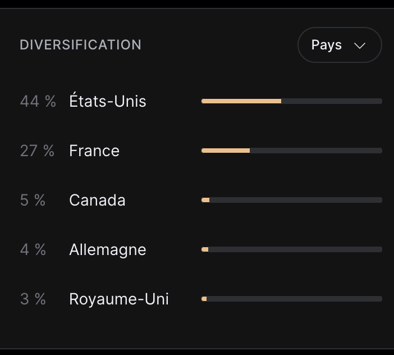The height and width of the screenshot is (355, 394).
Task: Click the gray unfilled part of États-Unis bar
Action: 331,101
